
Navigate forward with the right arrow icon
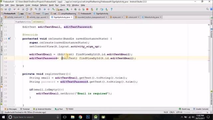49,9
